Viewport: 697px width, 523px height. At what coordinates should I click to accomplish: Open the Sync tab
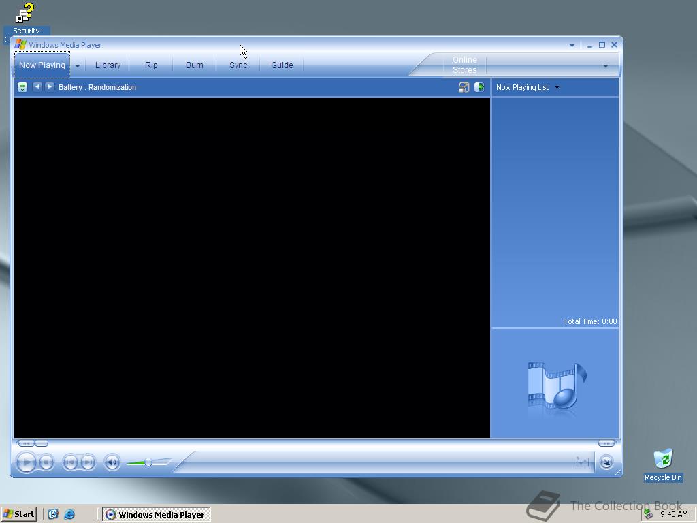[238, 65]
